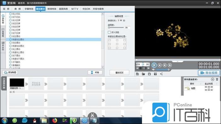Open QQ penguin from the taskbar

click(35, 121)
